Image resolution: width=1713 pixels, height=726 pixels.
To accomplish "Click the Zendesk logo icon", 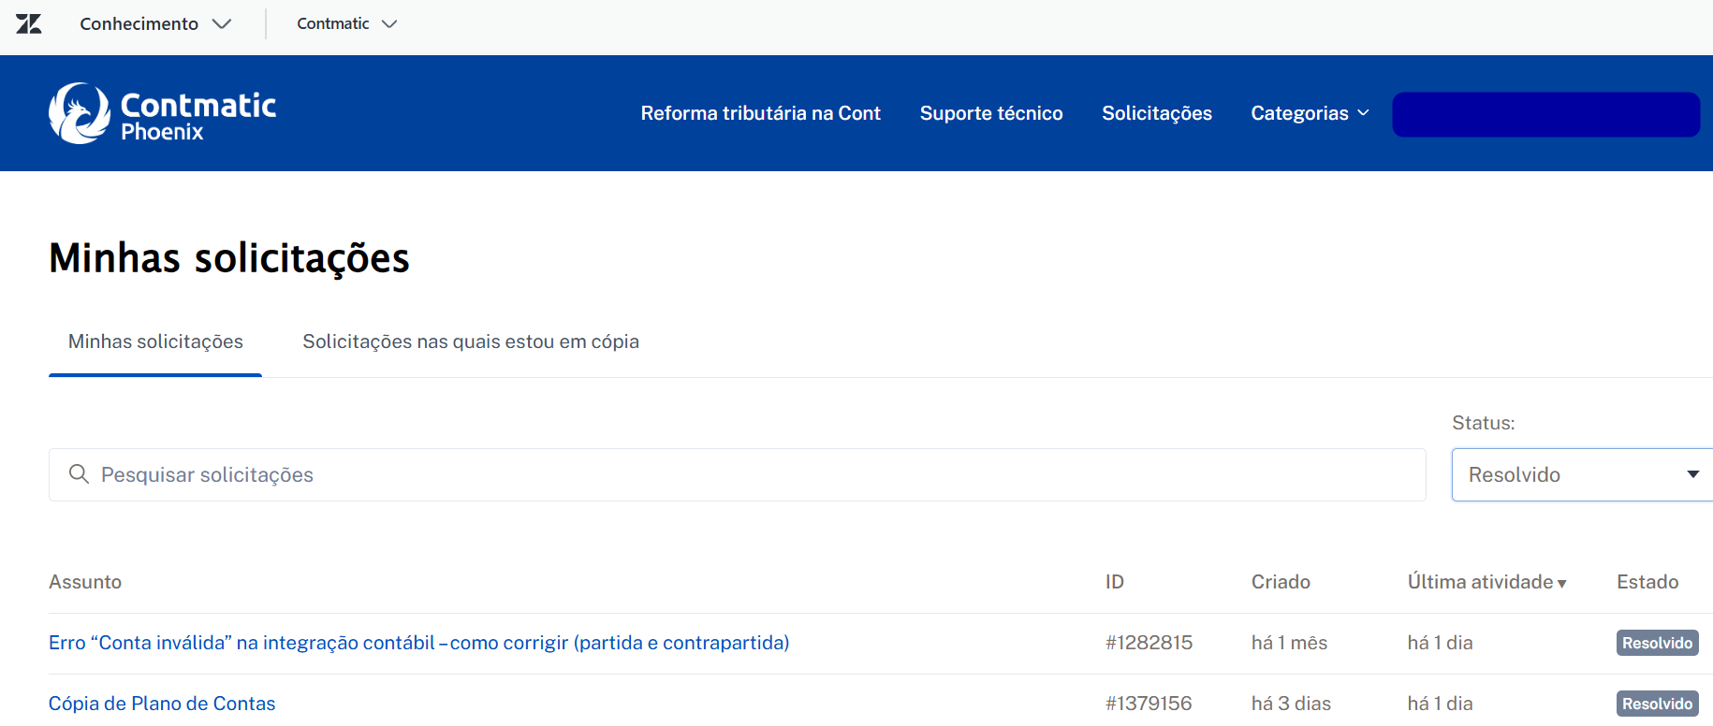I will (x=29, y=23).
